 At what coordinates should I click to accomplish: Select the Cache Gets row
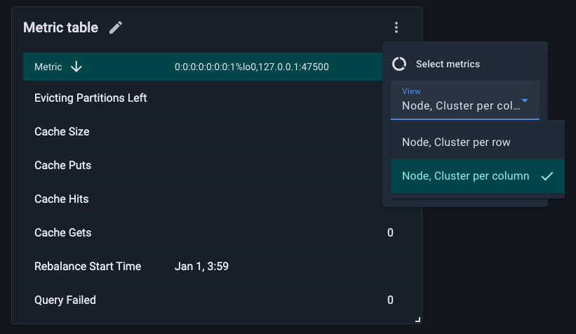62,232
